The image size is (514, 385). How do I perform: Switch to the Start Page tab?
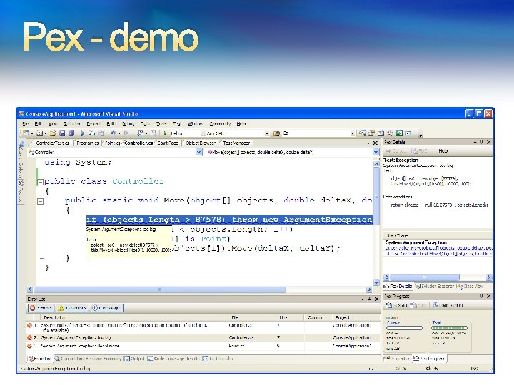point(168,143)
